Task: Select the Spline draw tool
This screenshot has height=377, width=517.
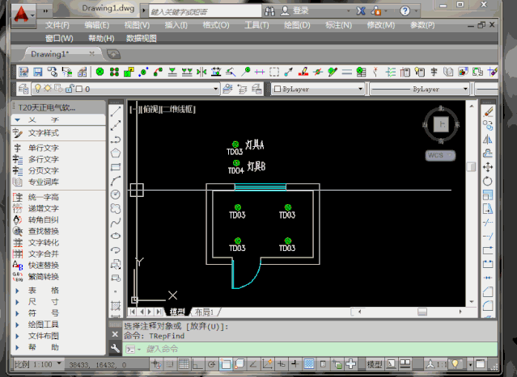Action: 116,222
